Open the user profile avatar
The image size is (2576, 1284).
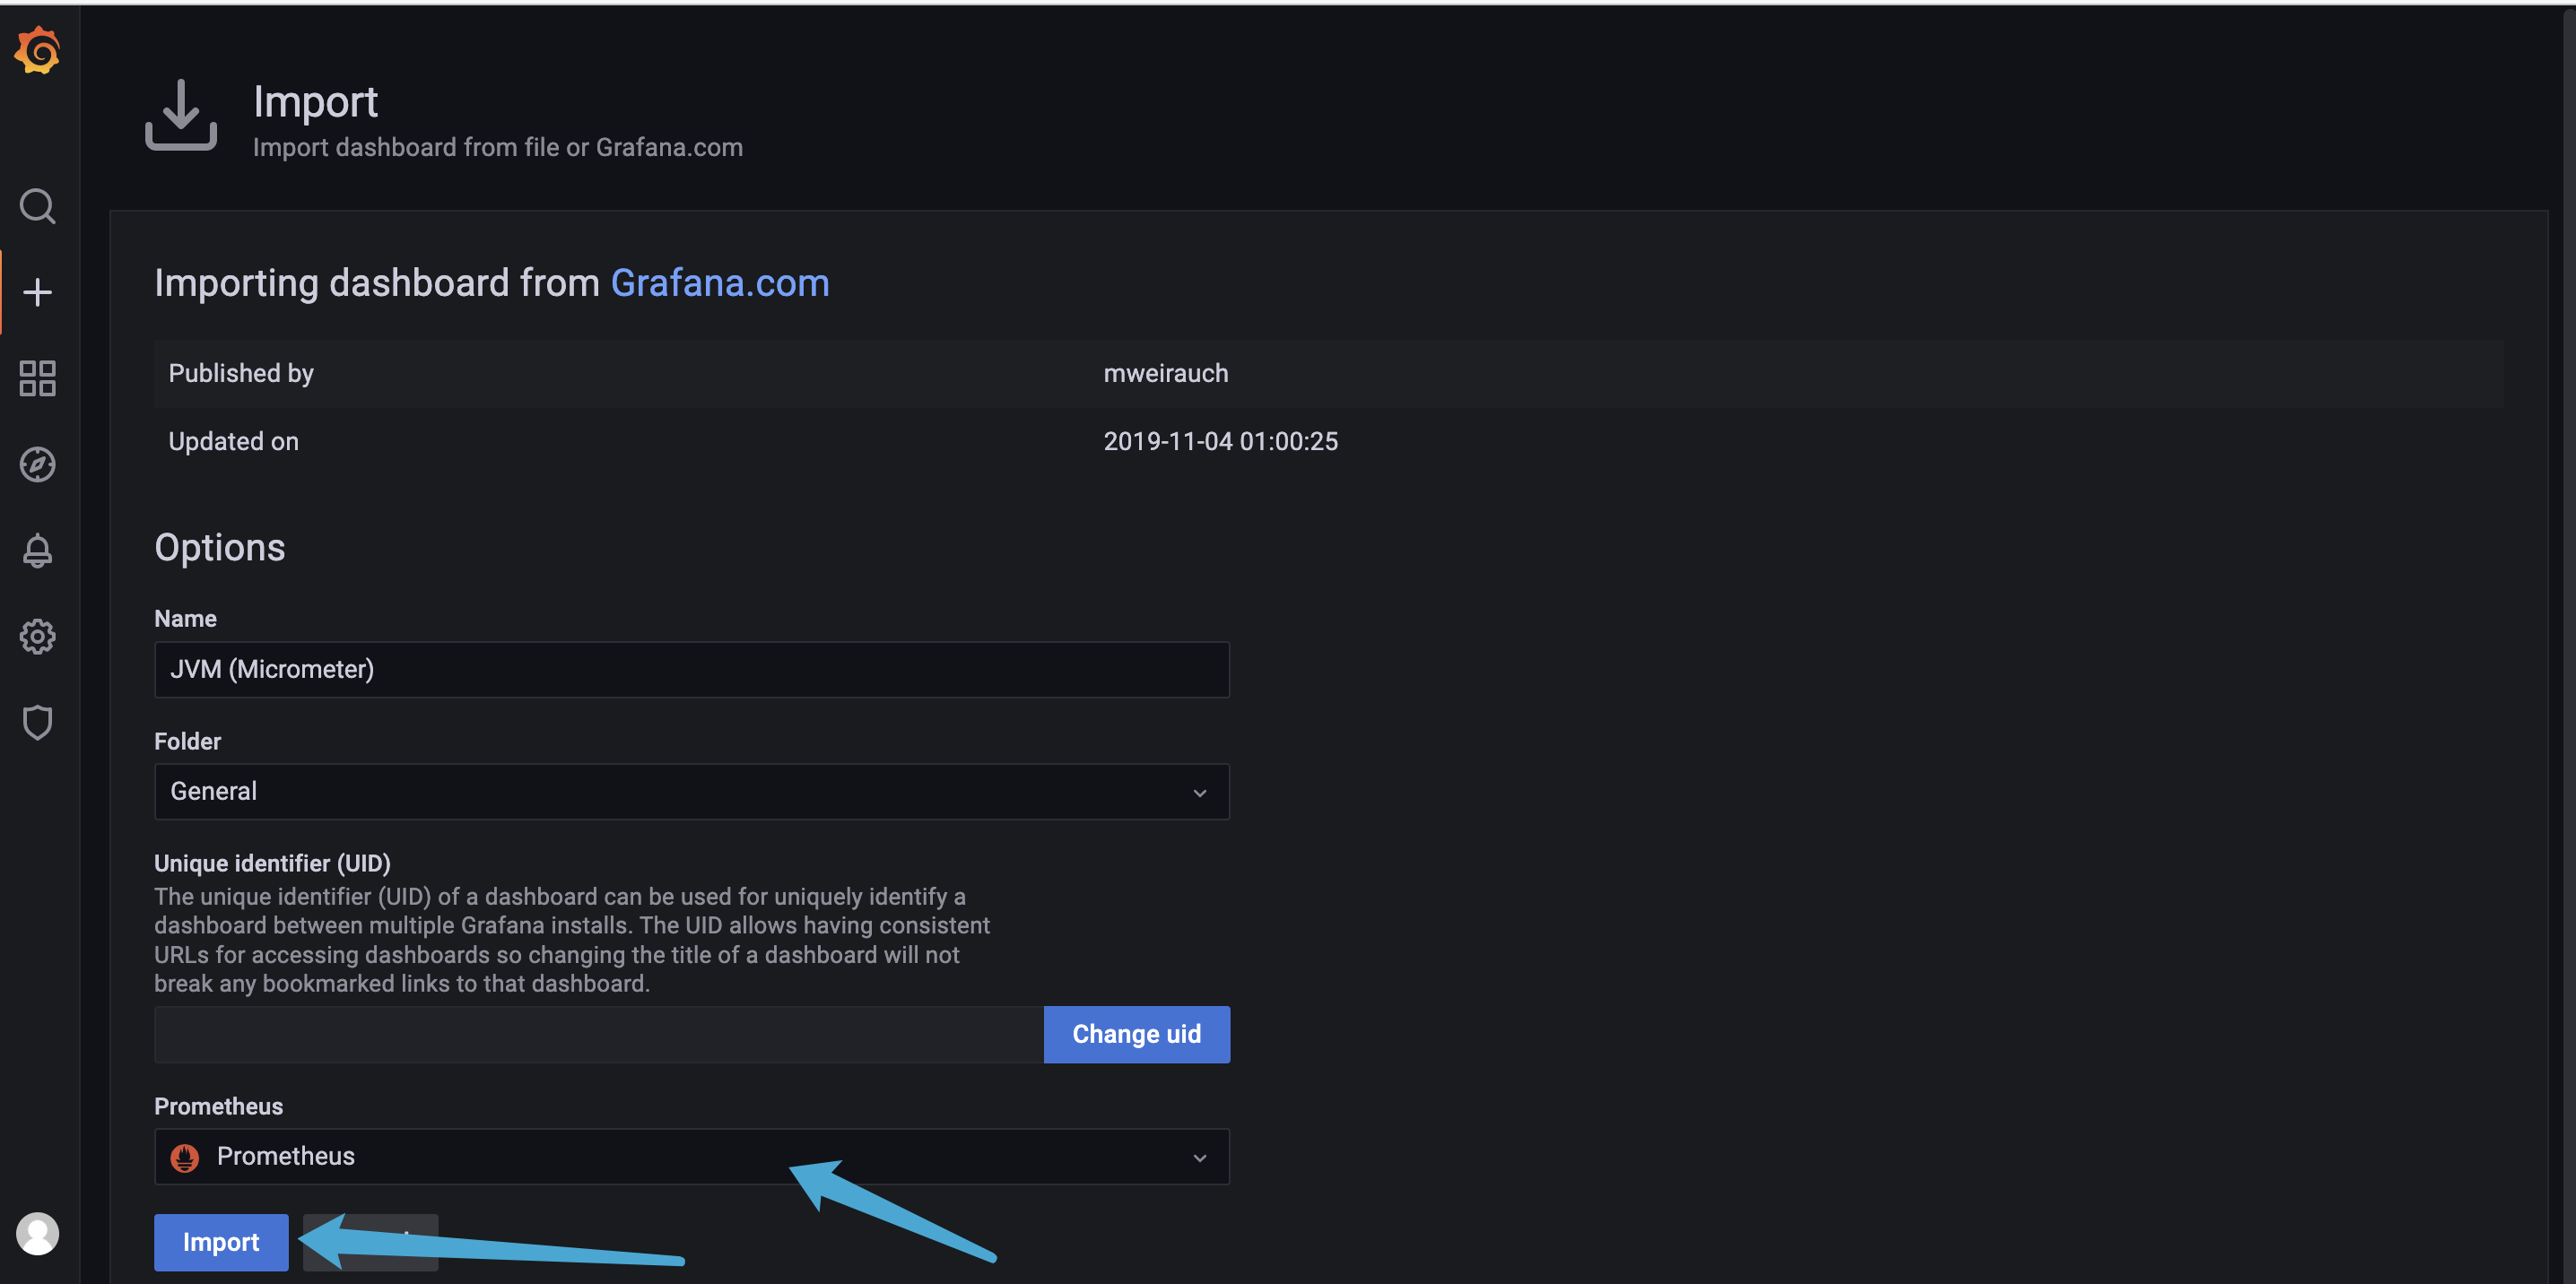[x=38, y=1233]
